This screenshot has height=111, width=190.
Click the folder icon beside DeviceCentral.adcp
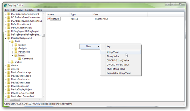pos(9,72)
